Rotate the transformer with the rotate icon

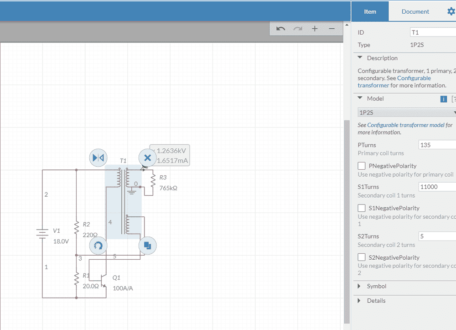pyautogui.click(x=98, y=246)
